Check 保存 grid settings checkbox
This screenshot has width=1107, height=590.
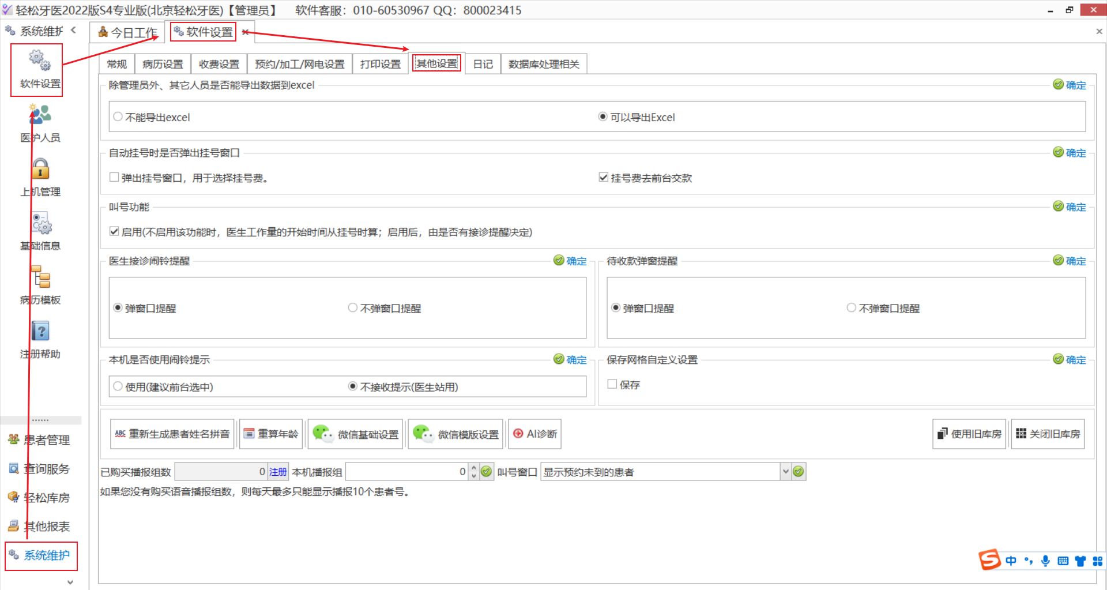point(612,384)
